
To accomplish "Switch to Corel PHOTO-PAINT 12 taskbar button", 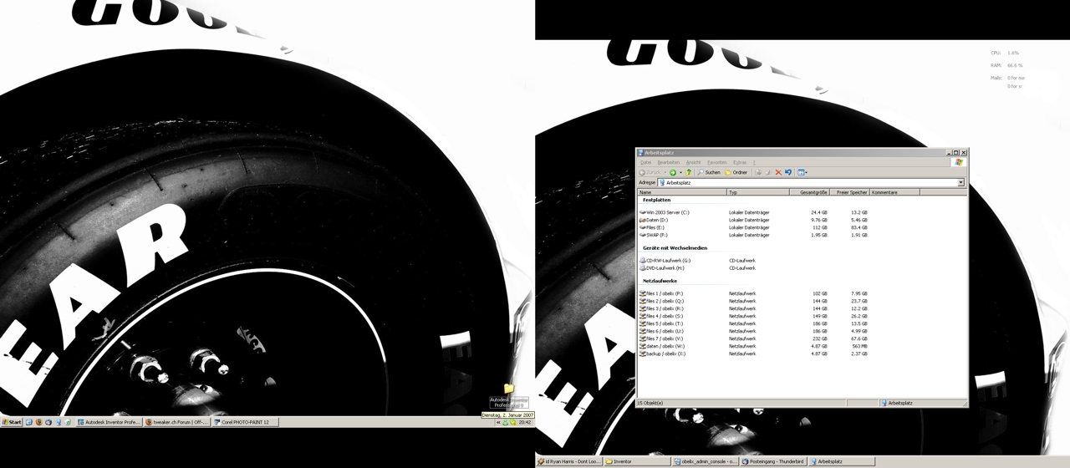I will [244, 422].
